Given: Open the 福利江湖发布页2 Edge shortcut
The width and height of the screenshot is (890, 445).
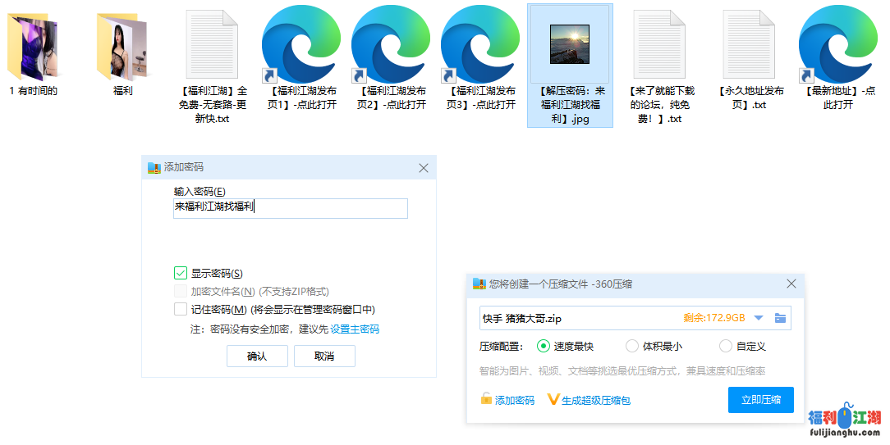Looking at the screenshot, I should pos(391,45).
